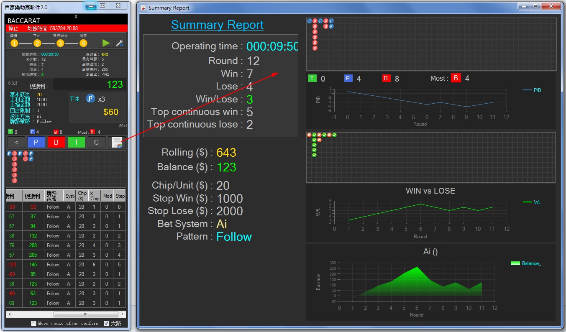This screenshot has width=566, height=332.
Task: Open the summary report chart icon
Action: (117, 142)
